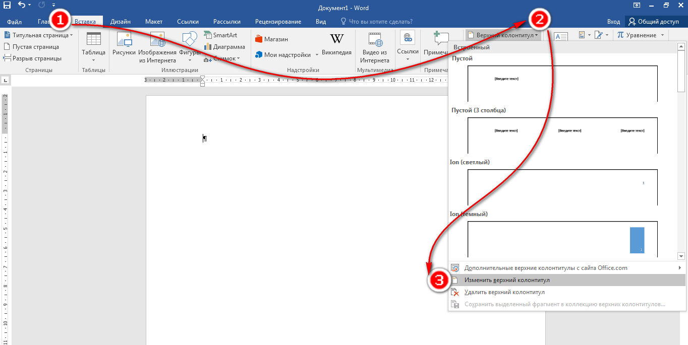Click the Магазин store icon
688x345 pixels.
tap(272, 39)
